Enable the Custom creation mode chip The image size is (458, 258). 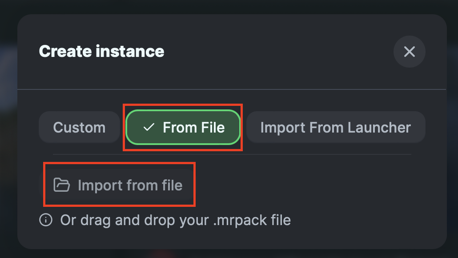point(79,128)
